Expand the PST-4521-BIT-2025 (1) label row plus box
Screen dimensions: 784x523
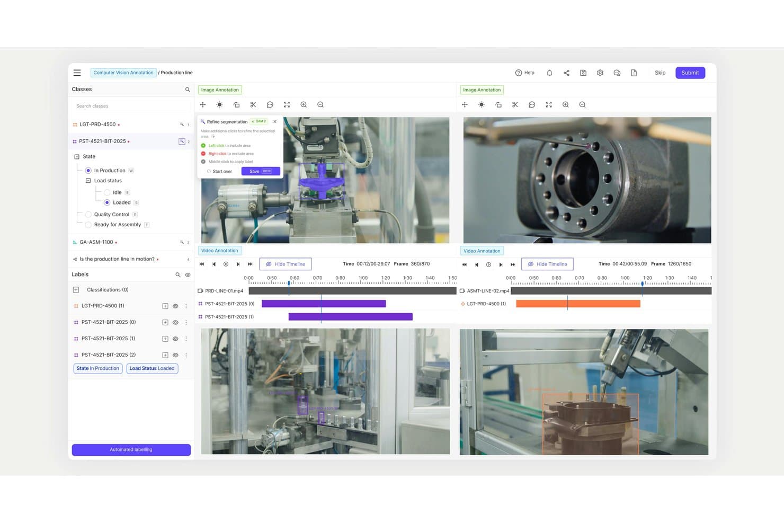click(165, 339)
